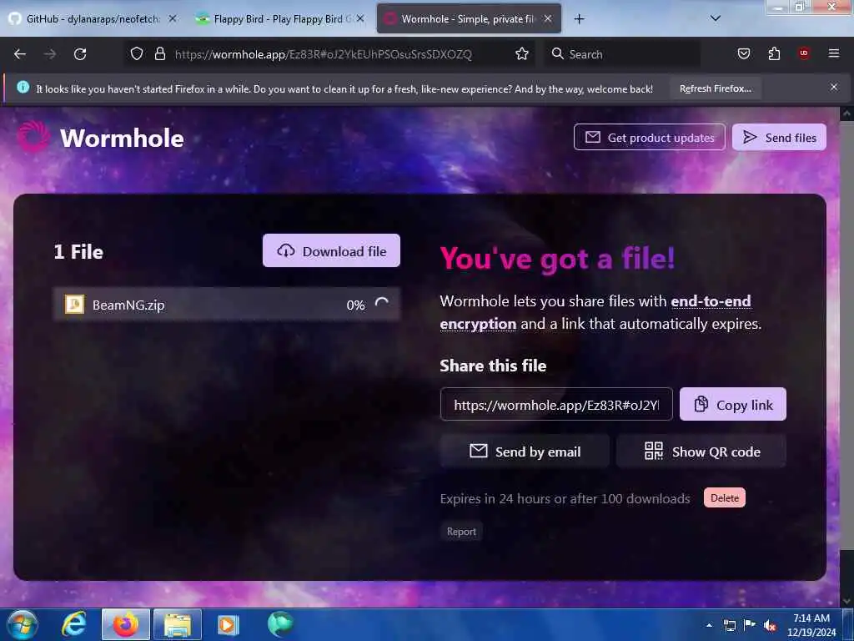
Task: Click the Send files button
Action: pos(779,138)
